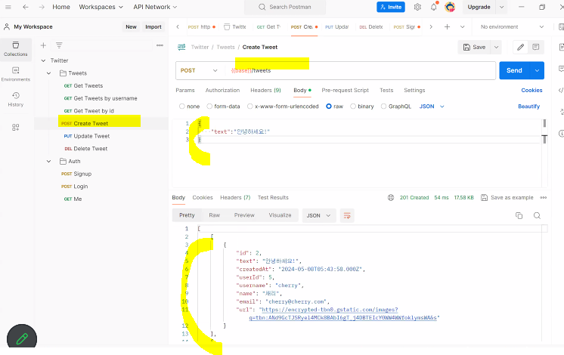Open the POST method dropdown

click(199, 70)
